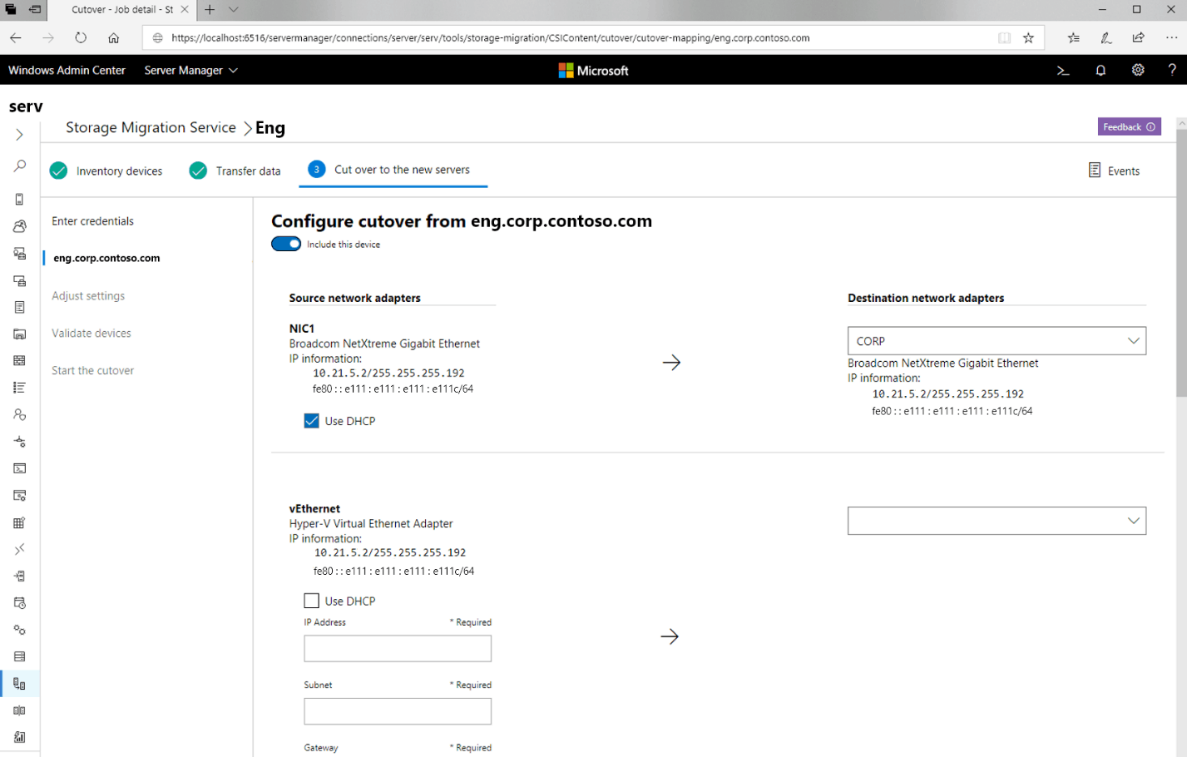Open the System Insights chart icon
Image resolution: width=1187 pixels, height=757 pixels.
point(19,737)
